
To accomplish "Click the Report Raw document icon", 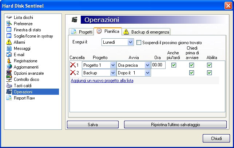I will [x=9, y=98].
